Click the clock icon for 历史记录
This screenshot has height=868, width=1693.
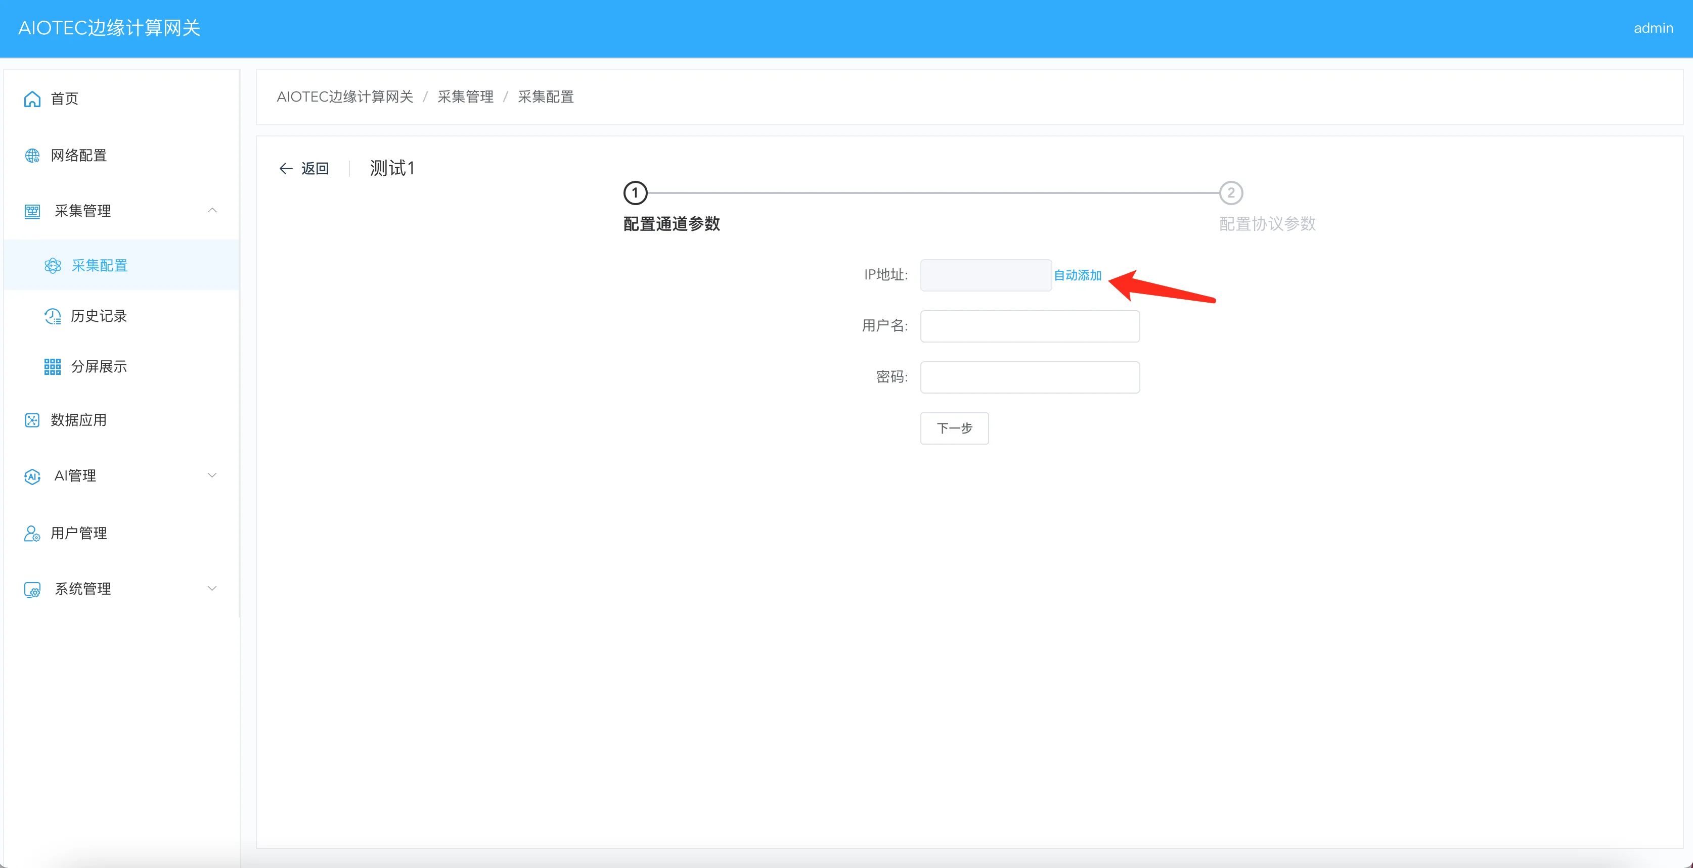[x=53, y=316]
